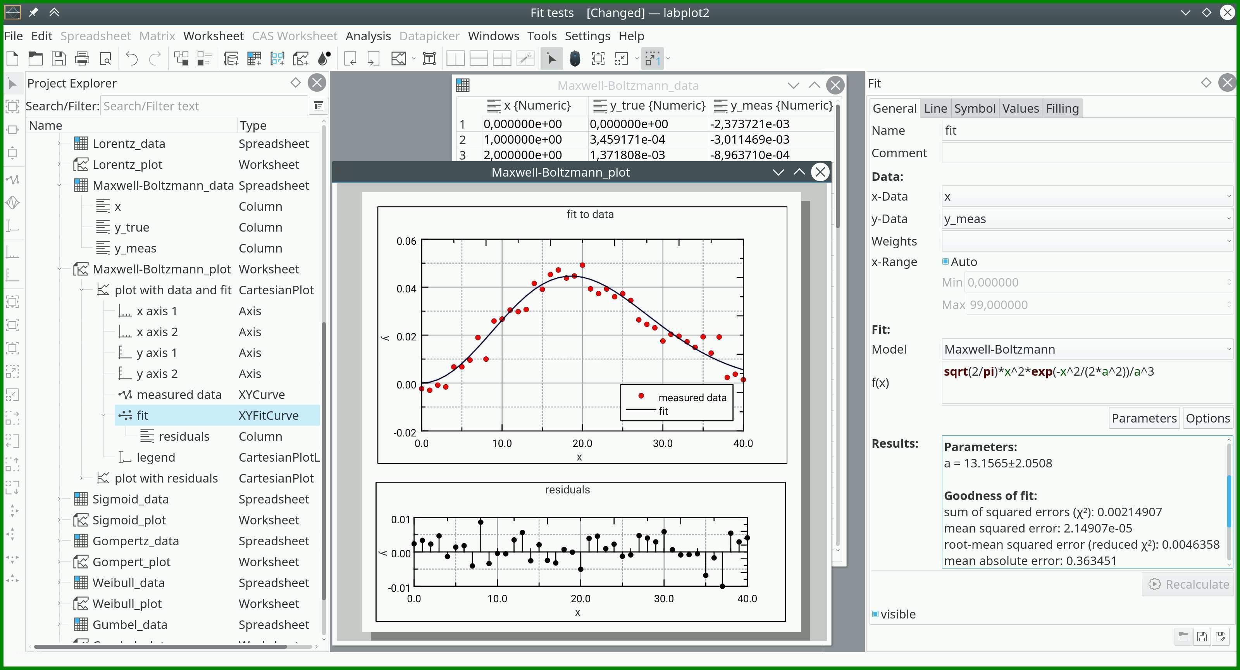
Task: Click the add horizontal axis sidebar icon
Action: point(12,252)
